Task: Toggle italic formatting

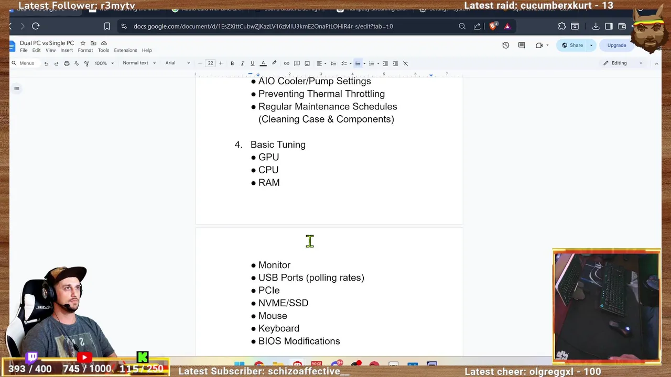Action: [x=242, y=63]
